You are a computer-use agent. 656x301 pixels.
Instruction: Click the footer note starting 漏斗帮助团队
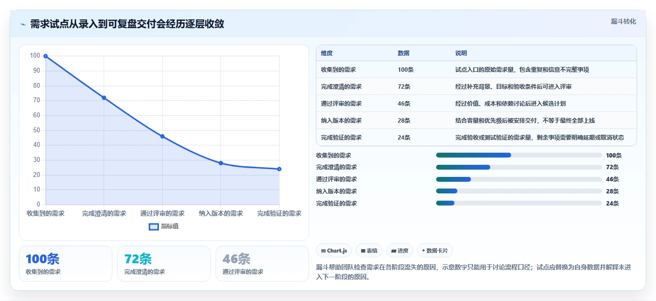point(473,272)
